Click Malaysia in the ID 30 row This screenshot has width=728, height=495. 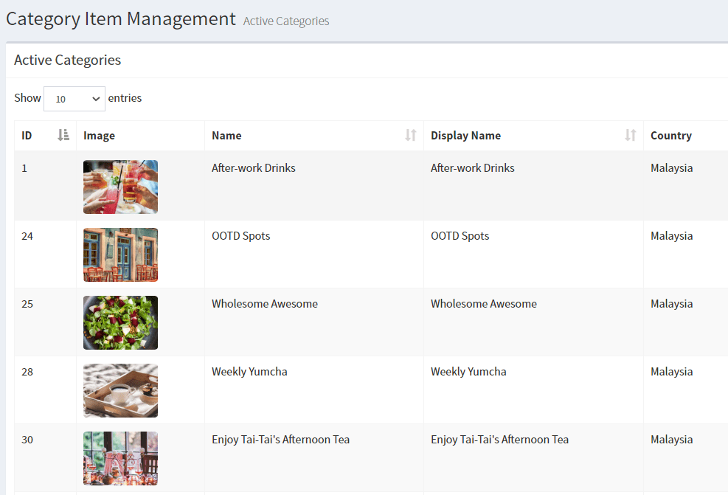(671, 440)
